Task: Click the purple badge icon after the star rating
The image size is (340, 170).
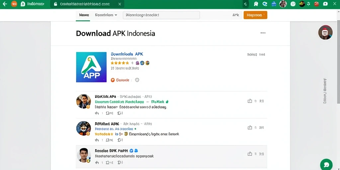Action: coord(137,63)
